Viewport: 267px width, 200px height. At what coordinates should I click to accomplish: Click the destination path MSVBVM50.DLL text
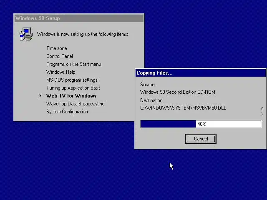point(183,108)
